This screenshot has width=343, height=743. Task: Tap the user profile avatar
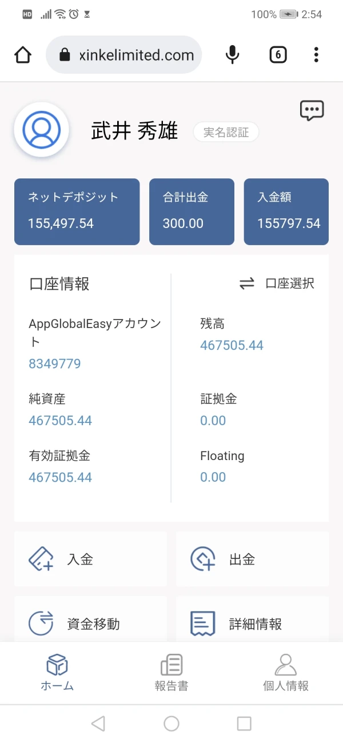pos(42,130)
